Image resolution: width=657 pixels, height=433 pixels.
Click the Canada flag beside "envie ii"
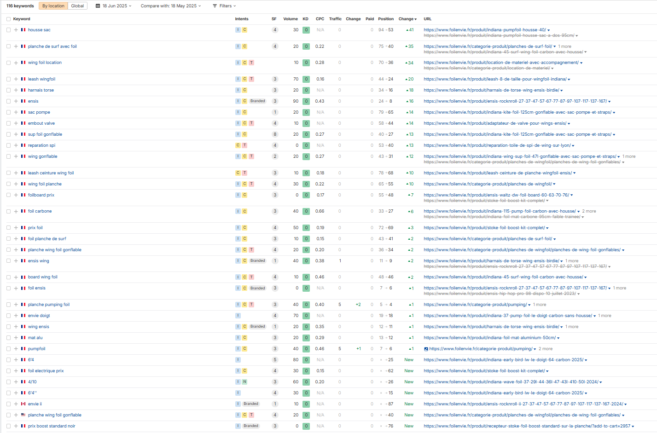click(x=23, y=404)
